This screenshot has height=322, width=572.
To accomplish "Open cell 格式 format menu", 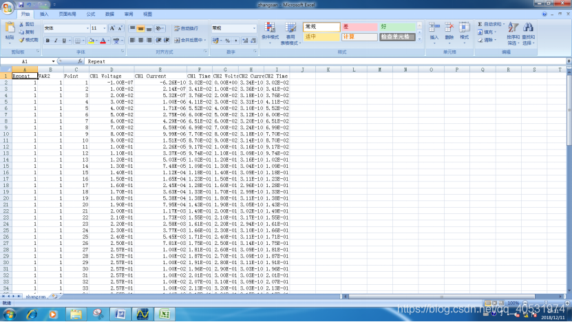I will click(x=464, y=32).
